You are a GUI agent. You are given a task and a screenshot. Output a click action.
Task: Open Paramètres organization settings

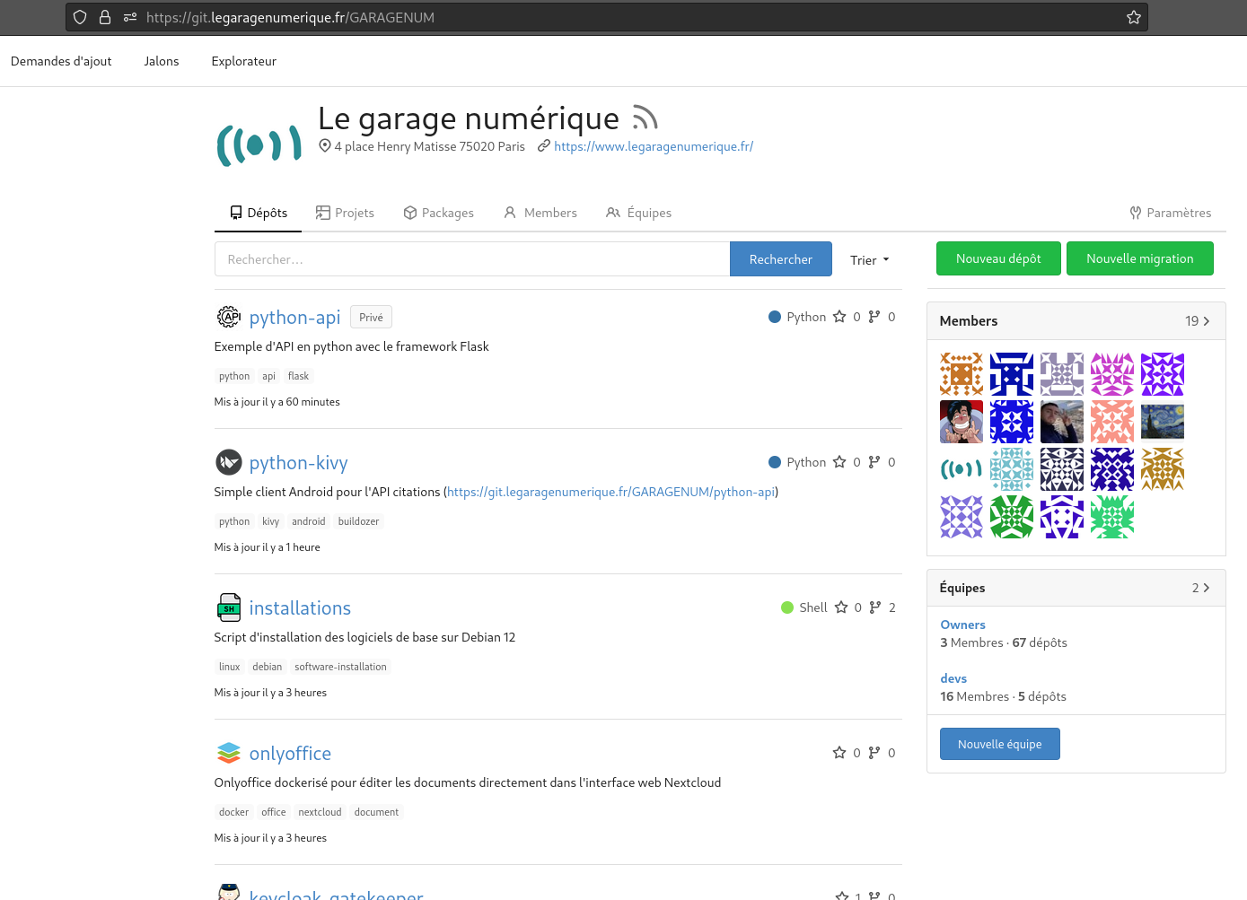coord(1170,213)
